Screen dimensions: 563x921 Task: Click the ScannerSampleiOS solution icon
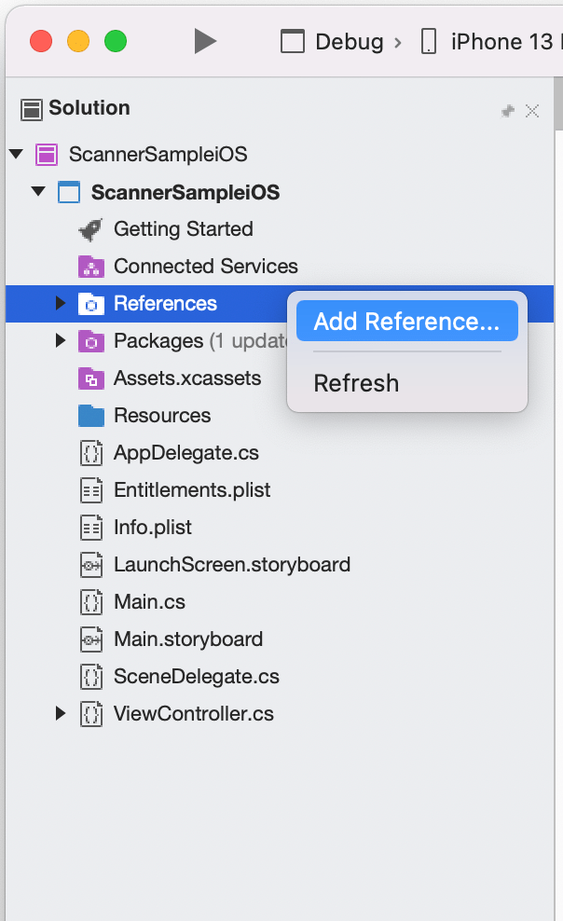47,155
